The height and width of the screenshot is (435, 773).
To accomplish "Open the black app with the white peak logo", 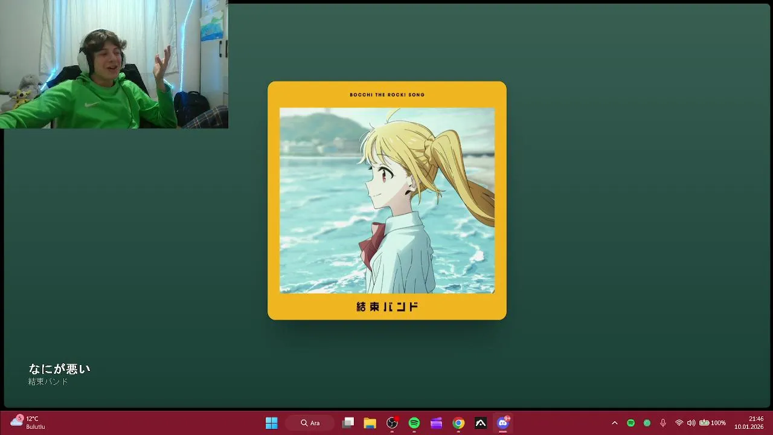I will 481,423.
